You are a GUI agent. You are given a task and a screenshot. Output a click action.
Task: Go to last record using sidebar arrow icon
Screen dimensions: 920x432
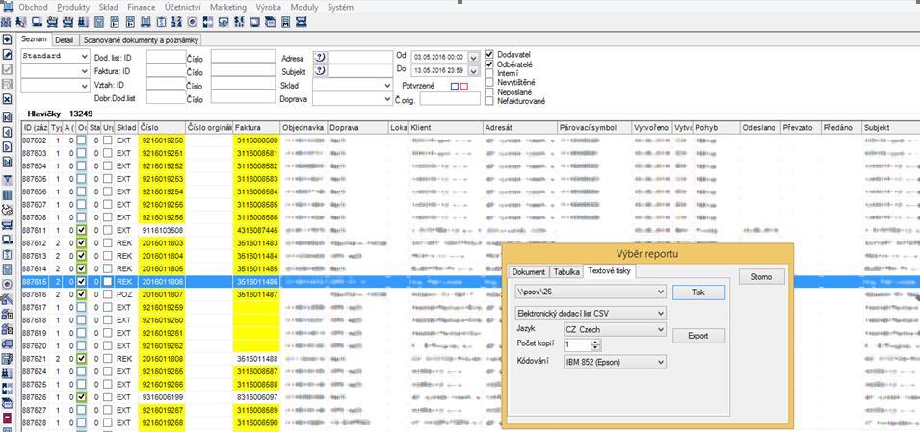[8, 163]
